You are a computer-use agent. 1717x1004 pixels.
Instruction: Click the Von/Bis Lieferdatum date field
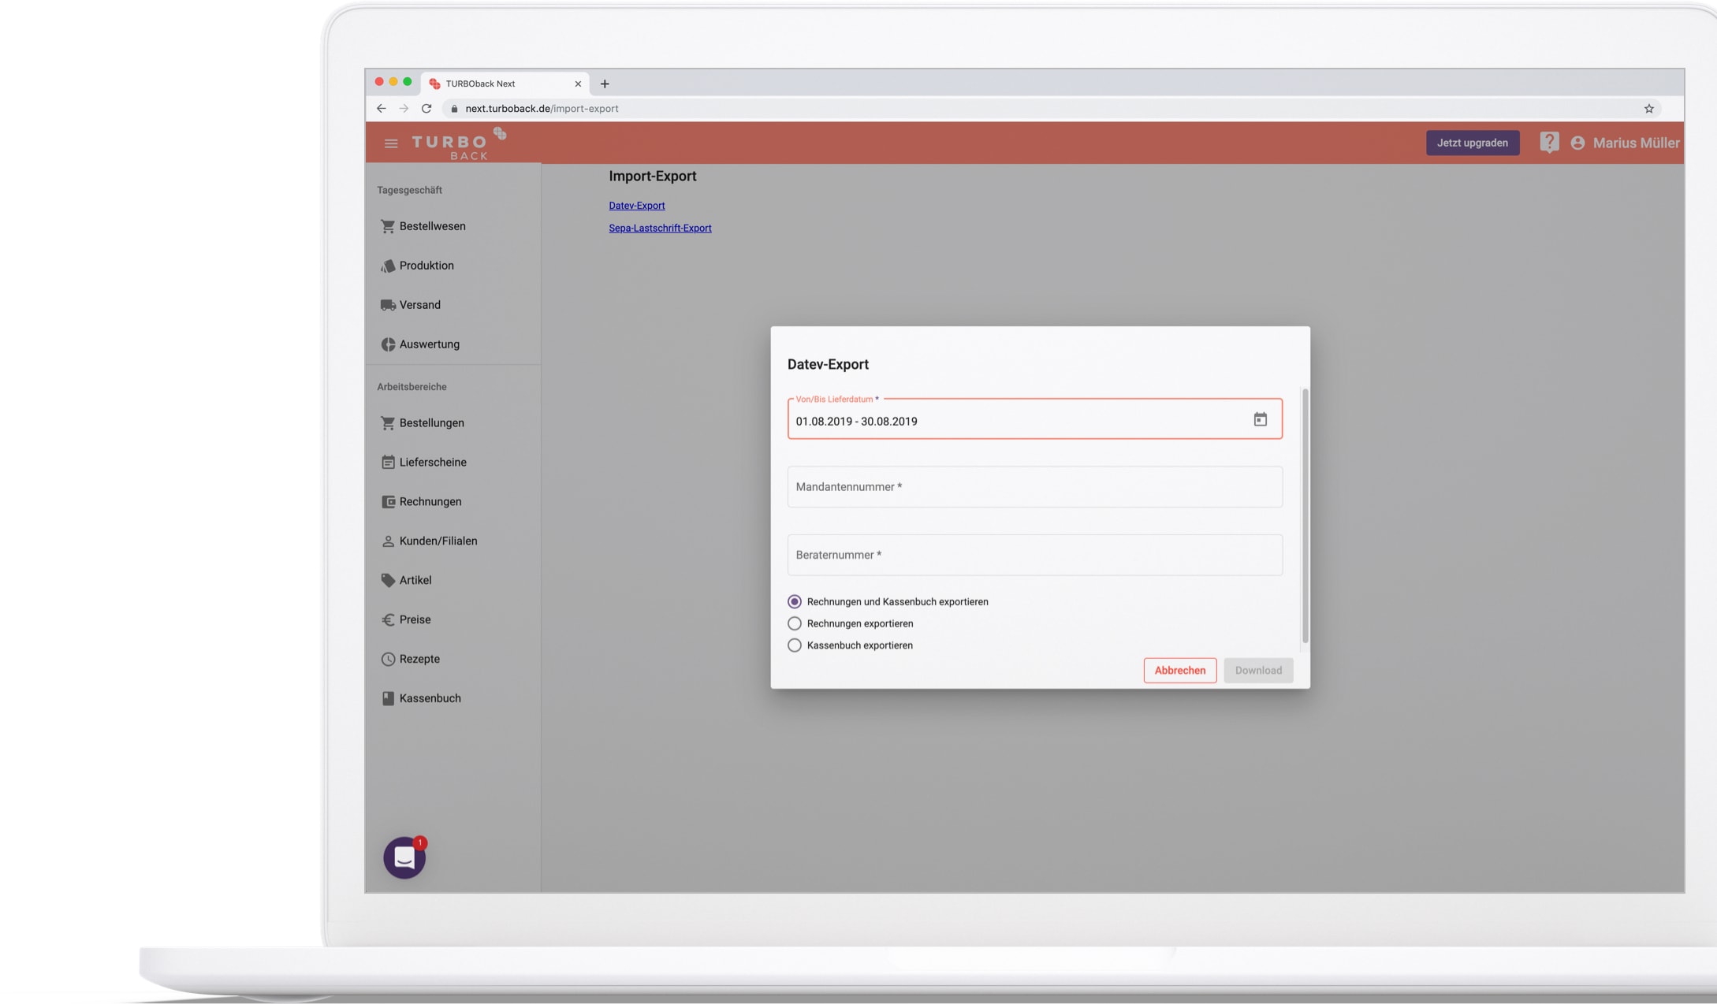1034,419
